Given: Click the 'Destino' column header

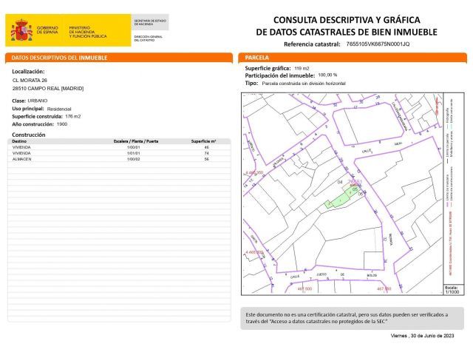Looking at the screenshot, I should (19, 141).
